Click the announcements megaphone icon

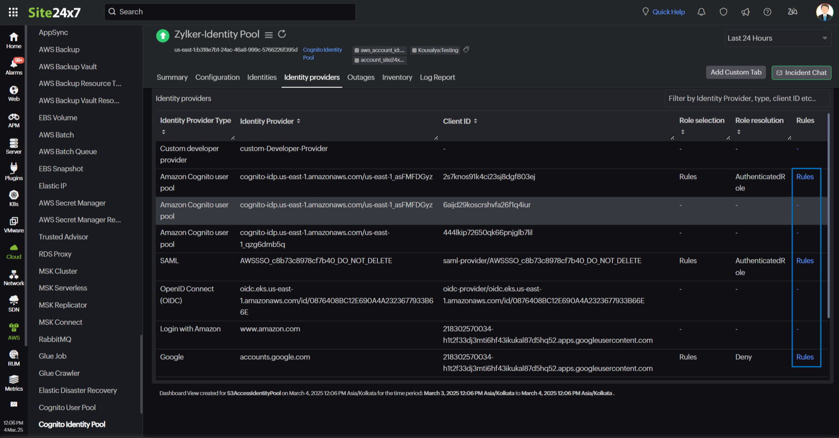coord(745,12)
